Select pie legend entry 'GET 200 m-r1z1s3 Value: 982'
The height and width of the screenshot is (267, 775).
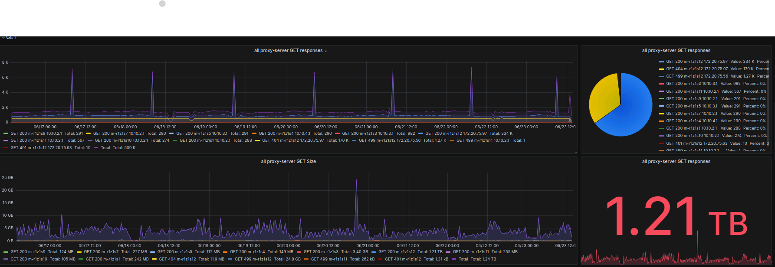point(713,84)
